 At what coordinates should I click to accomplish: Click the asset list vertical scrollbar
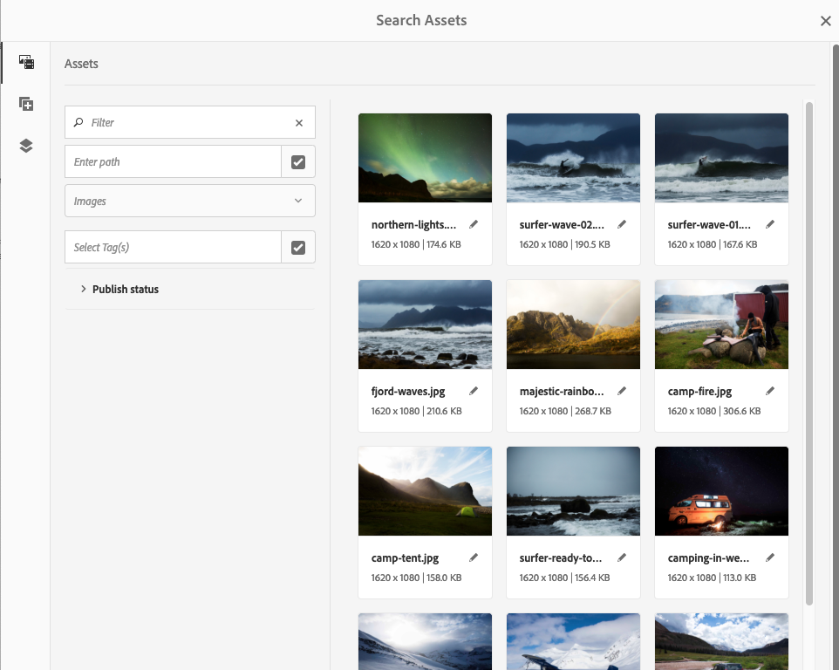pyautogui.click(x=809, y=353)
